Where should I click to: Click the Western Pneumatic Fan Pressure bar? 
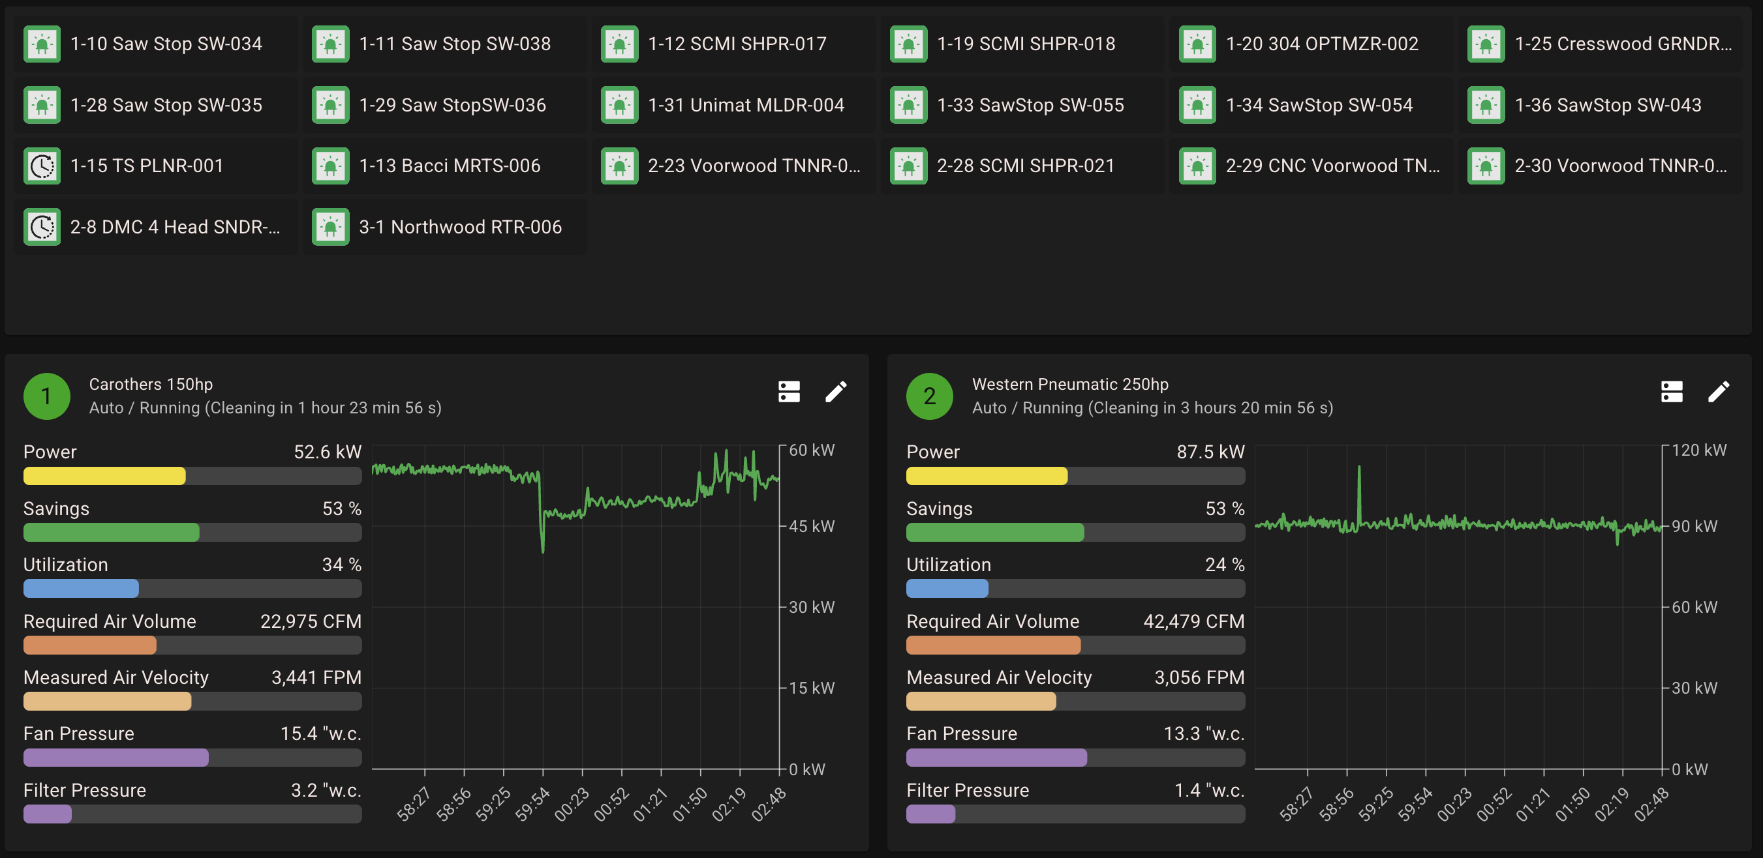pyautogui.click(x=1075, y=758)
